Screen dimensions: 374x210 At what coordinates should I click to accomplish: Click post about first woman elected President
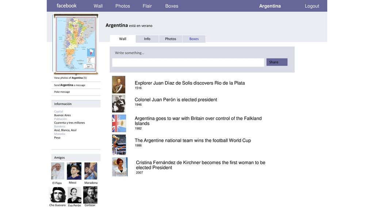click(201, 165)
